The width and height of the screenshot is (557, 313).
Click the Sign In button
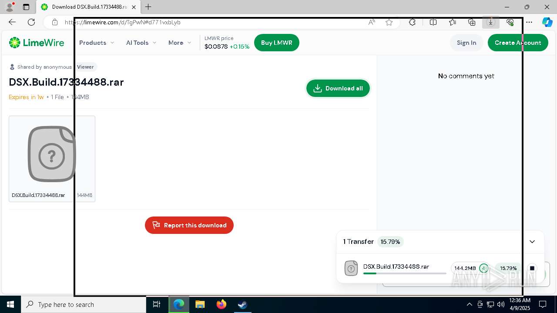tap(466, 43)
